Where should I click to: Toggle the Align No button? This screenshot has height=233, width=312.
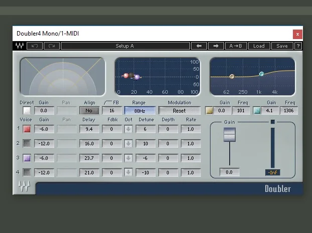(89, 111)
